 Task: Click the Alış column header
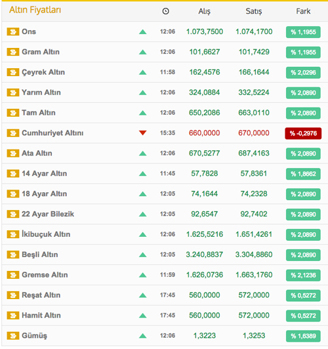tap(204, 11)
